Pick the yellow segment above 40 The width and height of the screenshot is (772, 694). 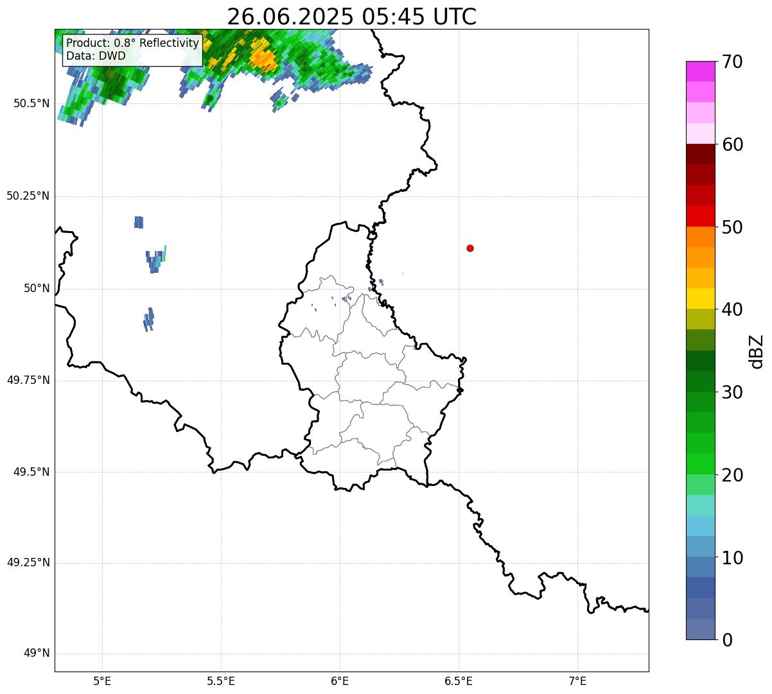[700, 299]
